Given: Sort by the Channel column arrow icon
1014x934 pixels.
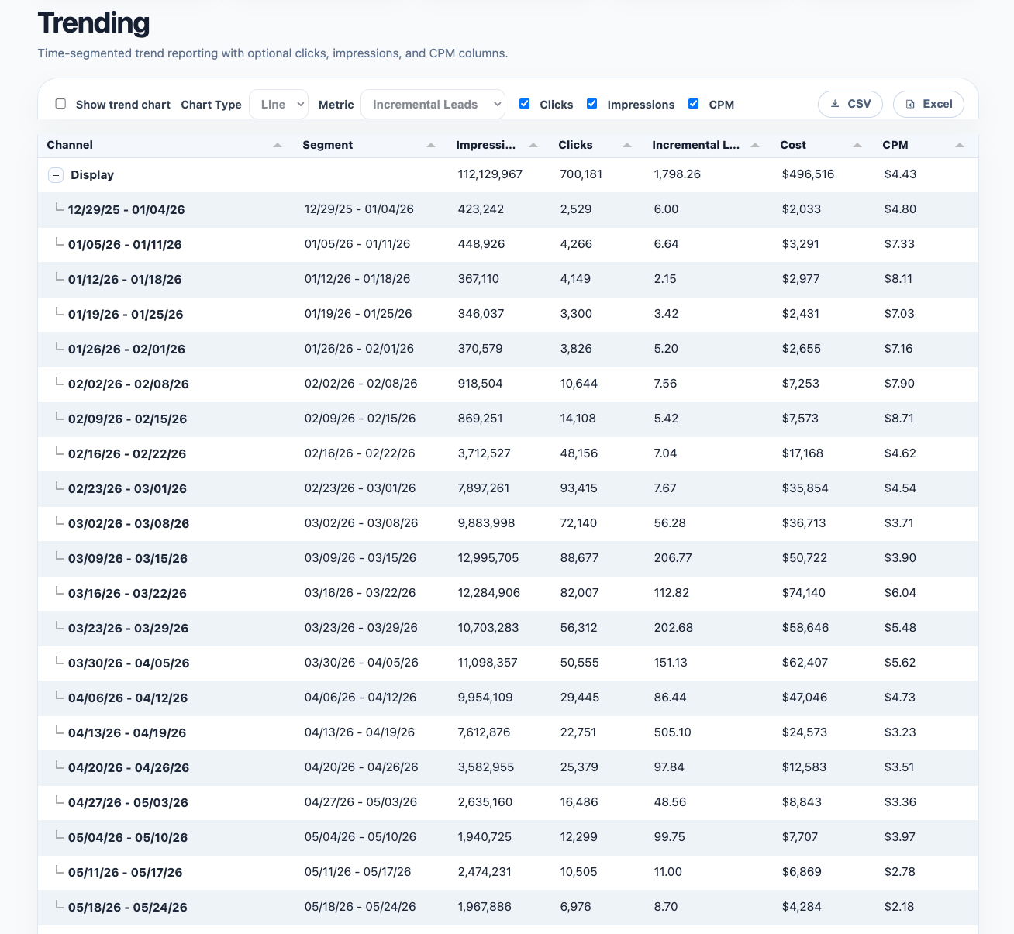Looking at the screenshot, I should [278, 145].
